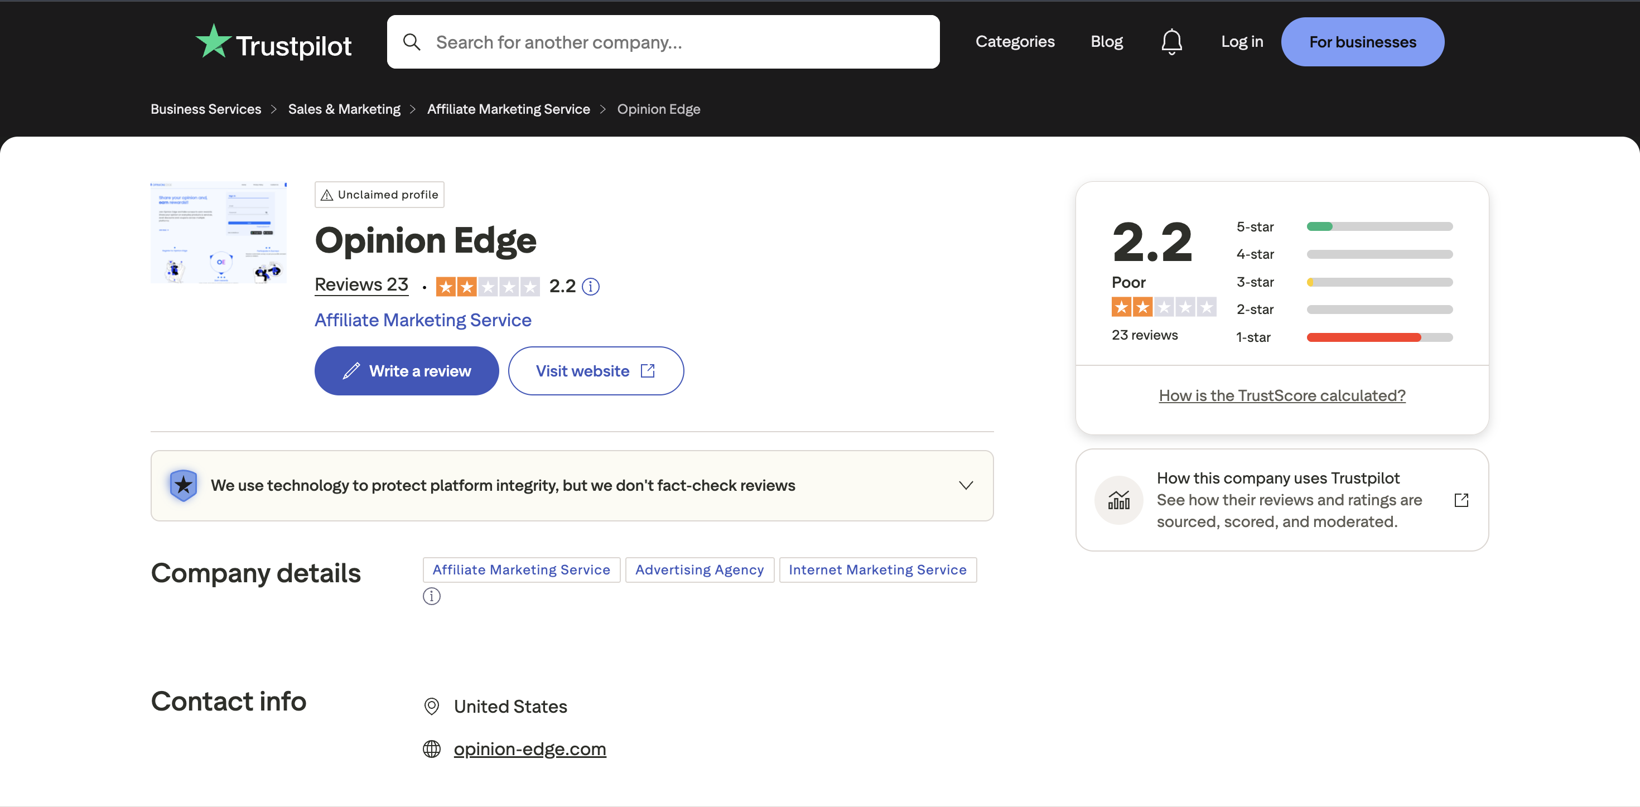
Task: Open the Trustpilot usage details external link
Action: [x=1461, y=500]
